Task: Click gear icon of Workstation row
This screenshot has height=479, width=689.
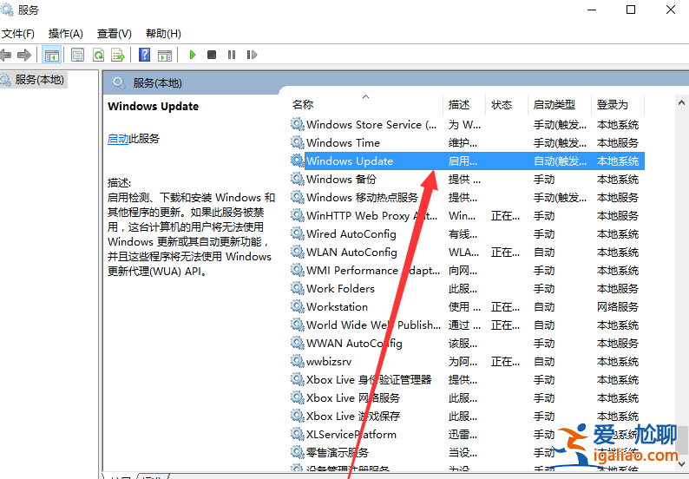Action: click(298, 306)
